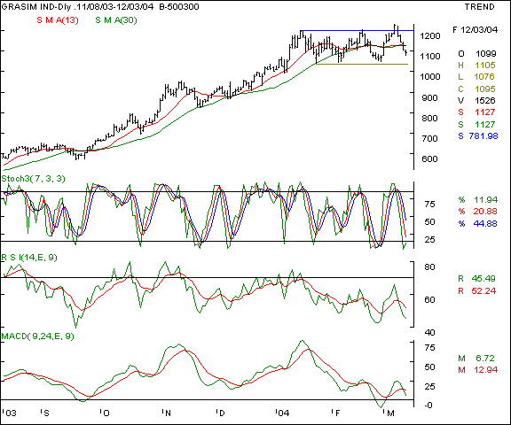
Task: Click the TREND label in the top corner
Action: (x=479, y=7)
